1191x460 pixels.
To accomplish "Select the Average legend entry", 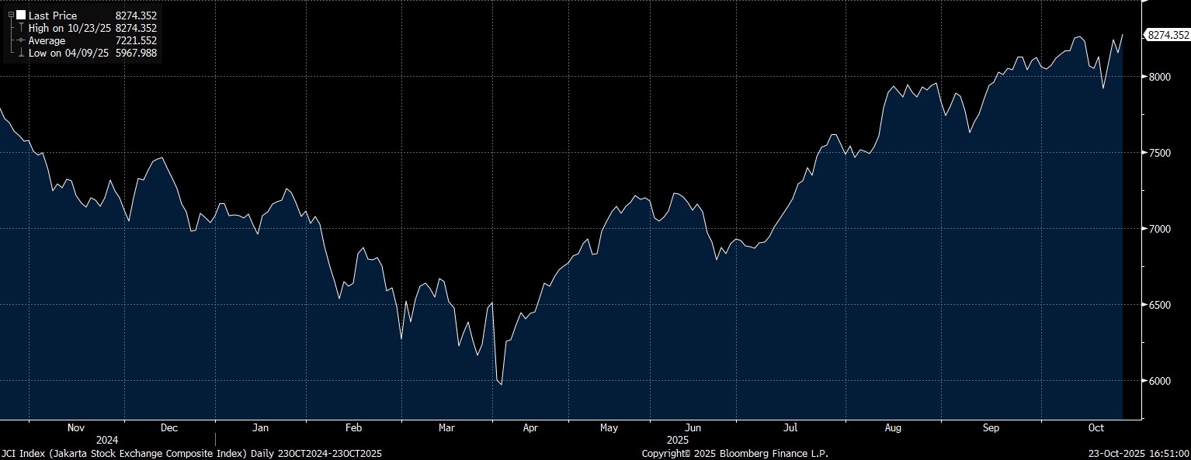I will [x=47, y=40].
